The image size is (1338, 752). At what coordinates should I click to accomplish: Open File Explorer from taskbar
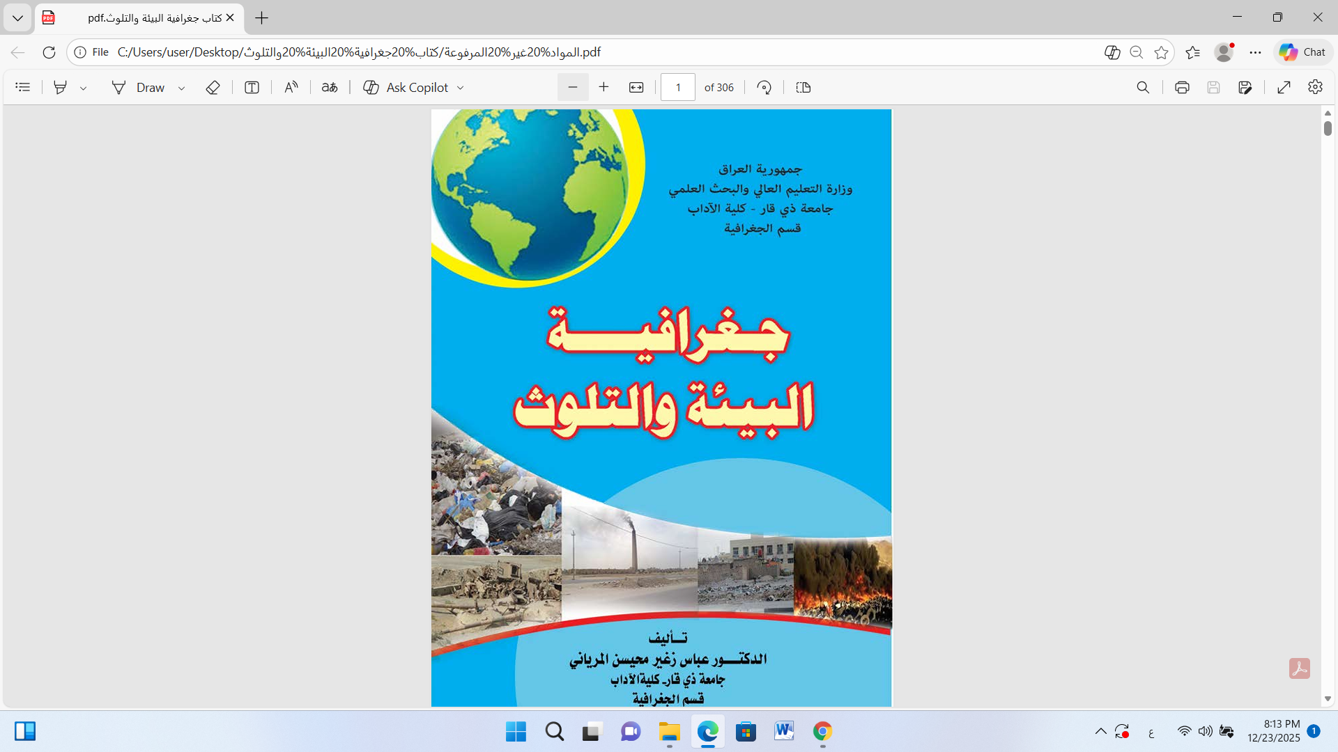669,732
